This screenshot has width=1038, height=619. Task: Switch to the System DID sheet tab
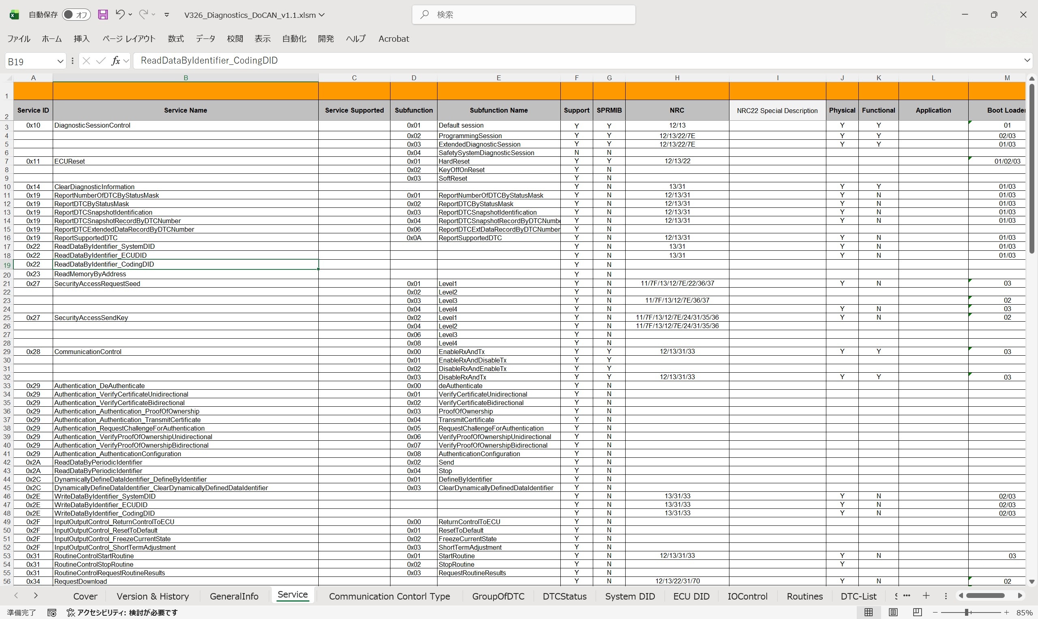(x=630, y=596)
